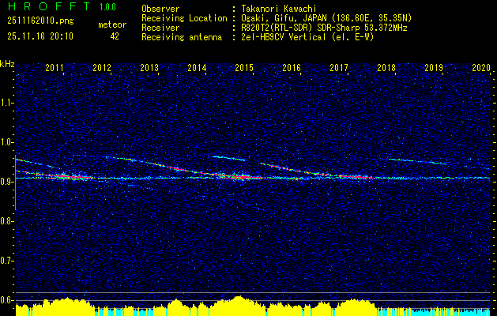Click the 2013 time axis label
The width and height of the screenshot is (497, 316).
149,68
